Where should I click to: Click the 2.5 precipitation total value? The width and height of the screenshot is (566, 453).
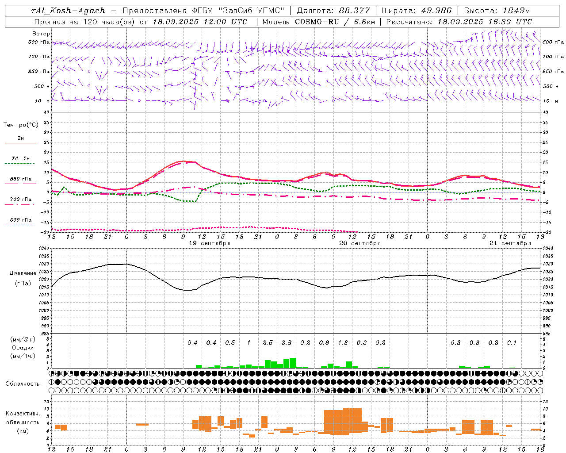tap(268, 343)
